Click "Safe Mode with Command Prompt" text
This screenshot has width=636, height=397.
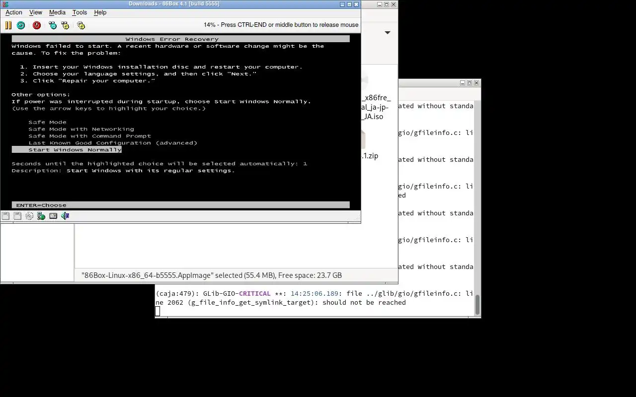pyautogui.click(x=89, y=136)
